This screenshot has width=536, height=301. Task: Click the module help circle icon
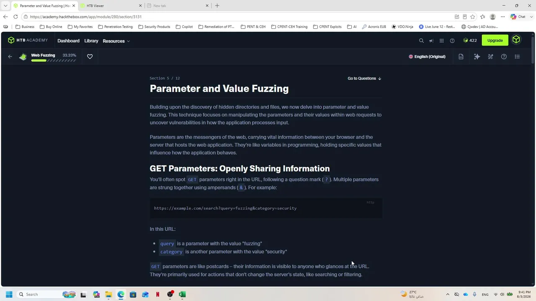(504, 56)
